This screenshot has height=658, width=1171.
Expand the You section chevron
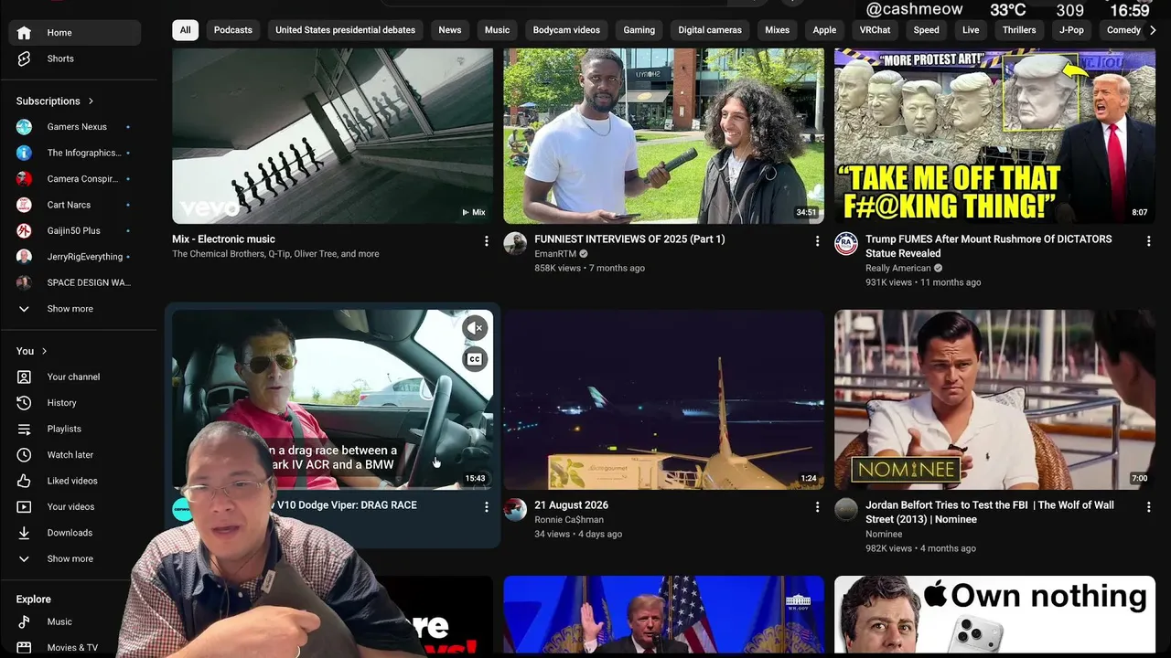(44, 351)
